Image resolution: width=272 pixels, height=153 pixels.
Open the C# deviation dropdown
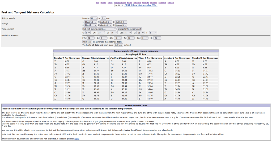(101, 33)
